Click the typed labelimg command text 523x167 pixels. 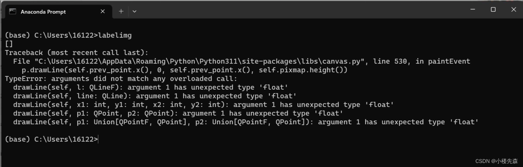115,35
